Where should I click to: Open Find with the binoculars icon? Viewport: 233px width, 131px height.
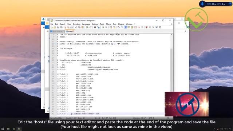click(95, 27)
